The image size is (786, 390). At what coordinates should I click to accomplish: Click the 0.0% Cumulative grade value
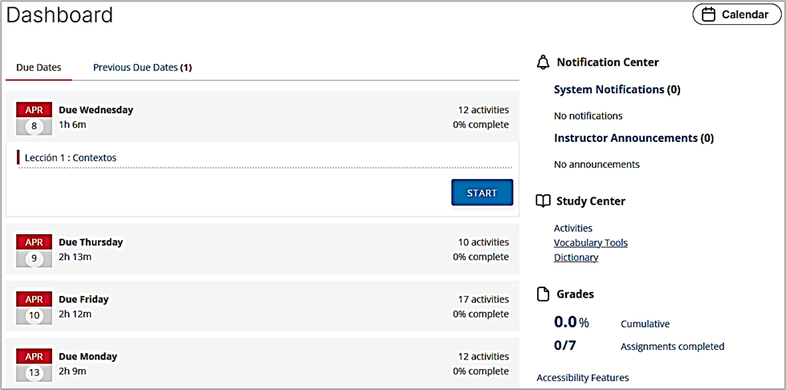[x=572, y=323]
